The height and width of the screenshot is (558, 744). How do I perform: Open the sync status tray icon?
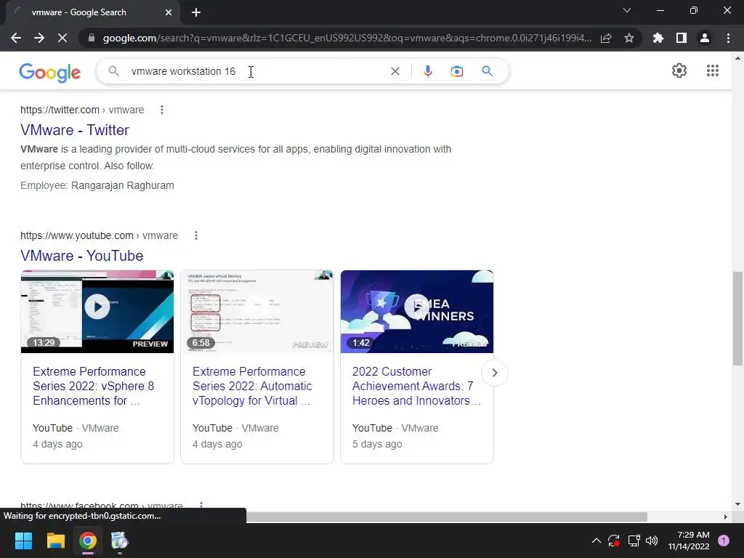click(614, 541)
